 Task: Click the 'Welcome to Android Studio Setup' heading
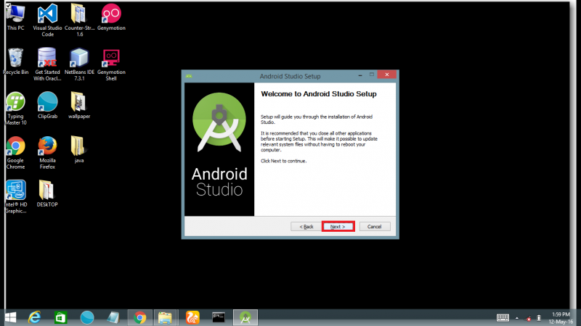(319, 94)
